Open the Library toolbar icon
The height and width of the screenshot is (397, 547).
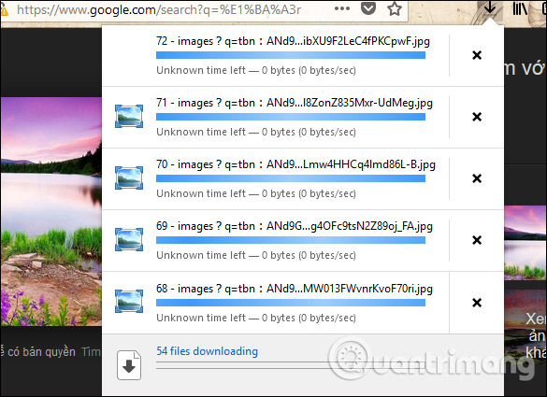(x=520, y=8)
